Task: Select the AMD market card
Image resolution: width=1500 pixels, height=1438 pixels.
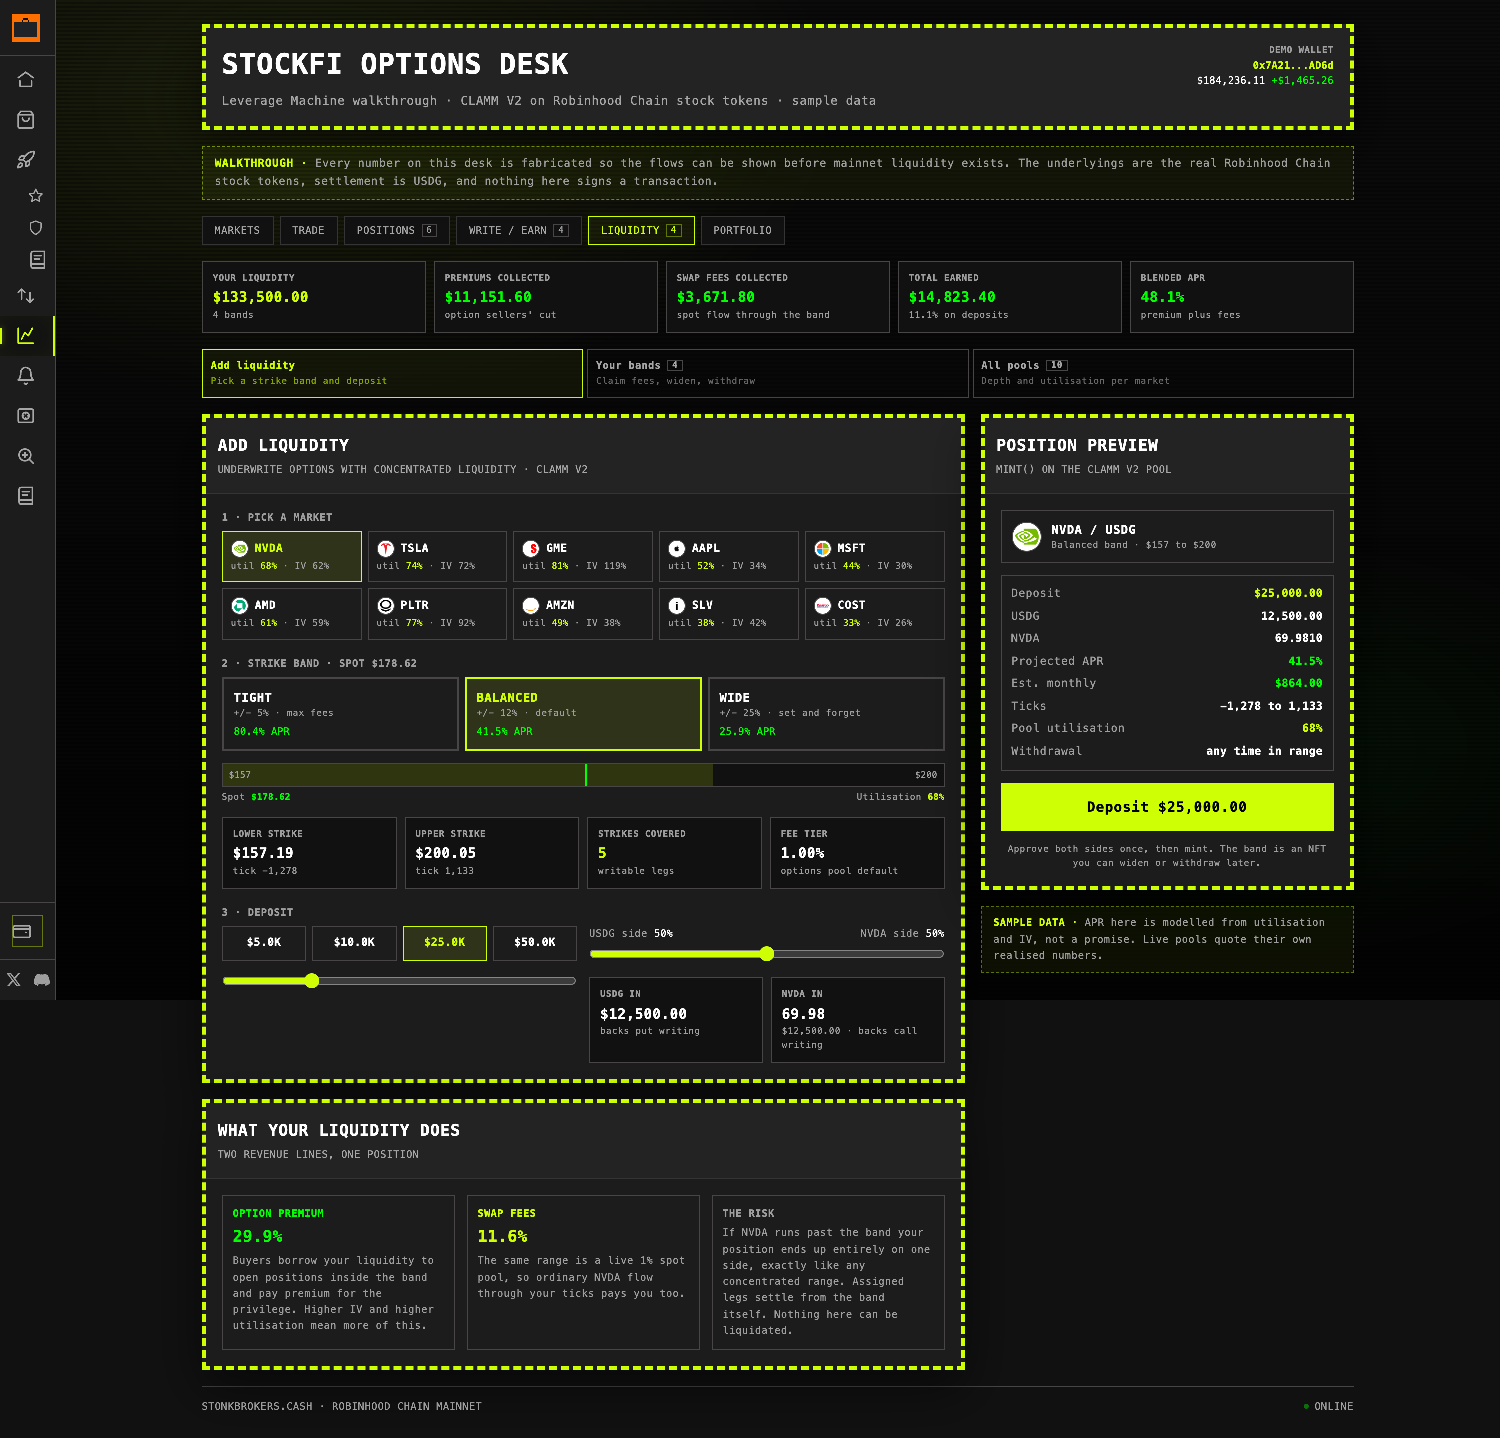Action: pos(291,614)
